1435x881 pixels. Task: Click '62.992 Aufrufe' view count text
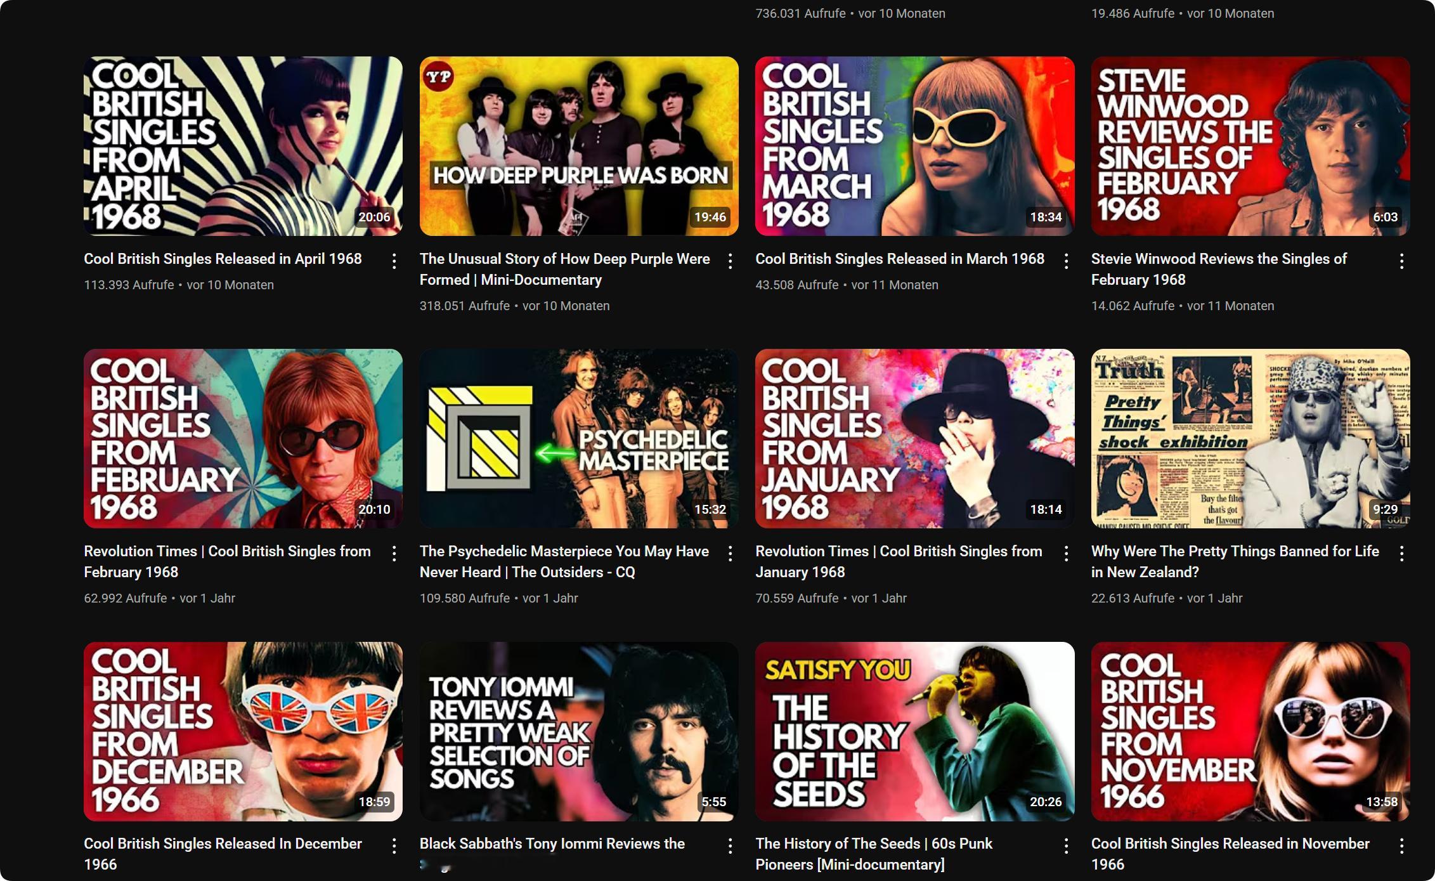(x=126, y=598)
